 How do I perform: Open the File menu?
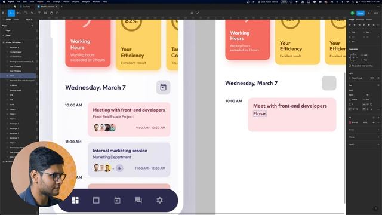point(19,2)
